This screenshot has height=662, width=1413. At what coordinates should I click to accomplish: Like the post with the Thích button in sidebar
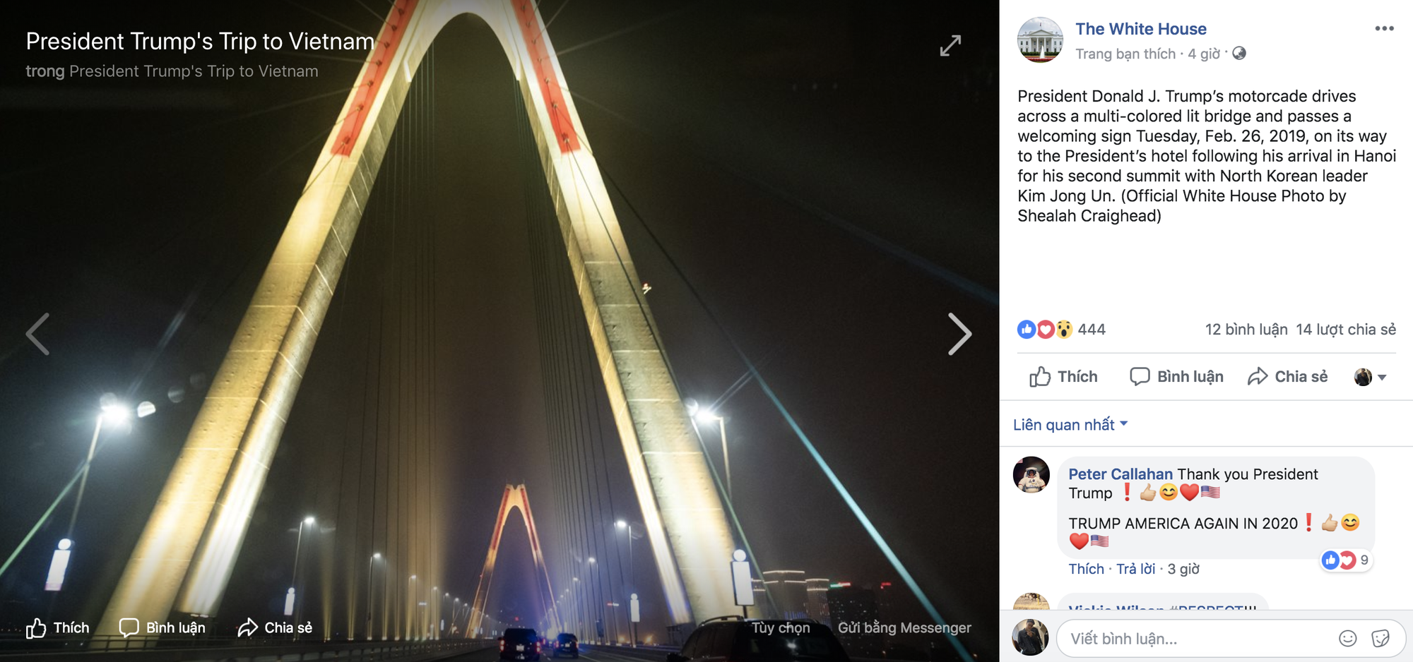1063,377
